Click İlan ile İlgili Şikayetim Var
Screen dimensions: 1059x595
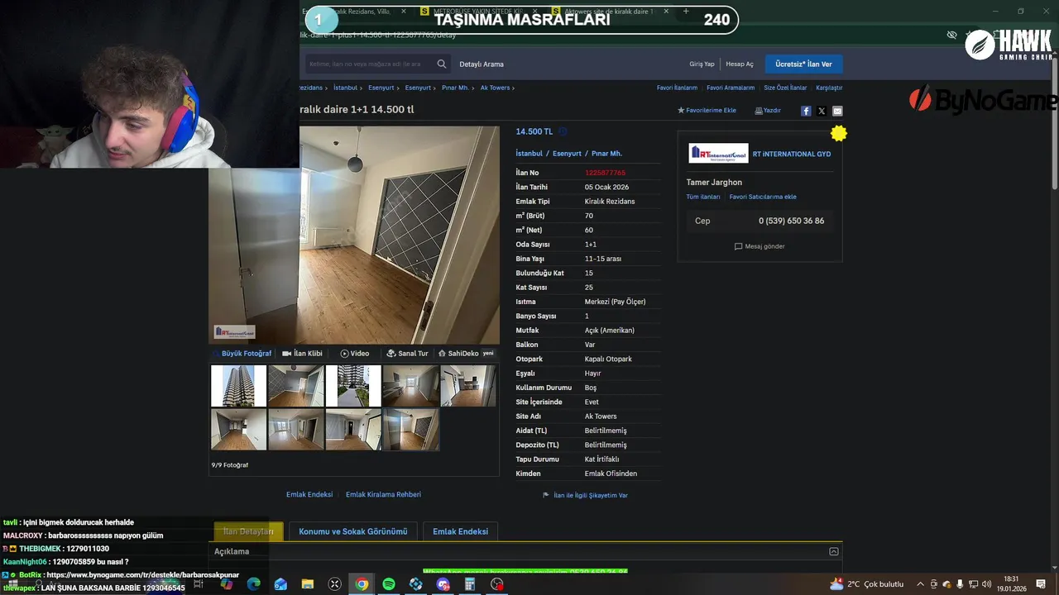(591, 495)
